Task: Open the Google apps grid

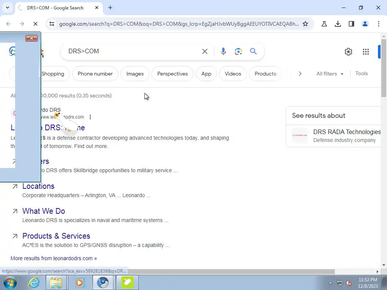Action: (x=366, y=51)
